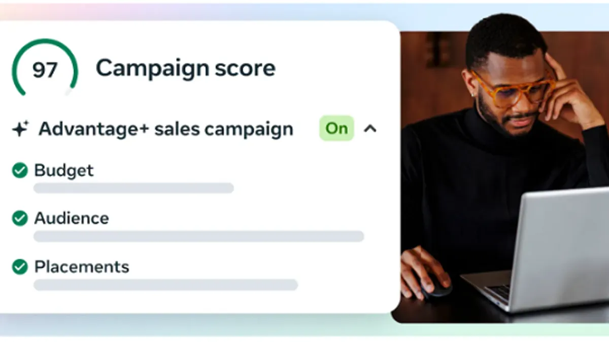Screen dimensions: 609x342
Task: Click the gray bar under Placements
Action: point(165,285)
